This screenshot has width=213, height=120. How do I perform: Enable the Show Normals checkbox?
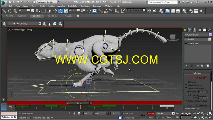pyautogui.click(x=186, y=95)
